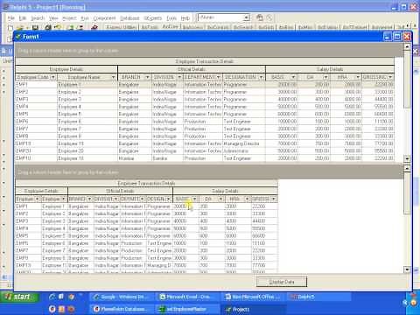Screen dimensions: 420x315
Task: Switch to the Project1 taskbar item
Action: (253, 309)
